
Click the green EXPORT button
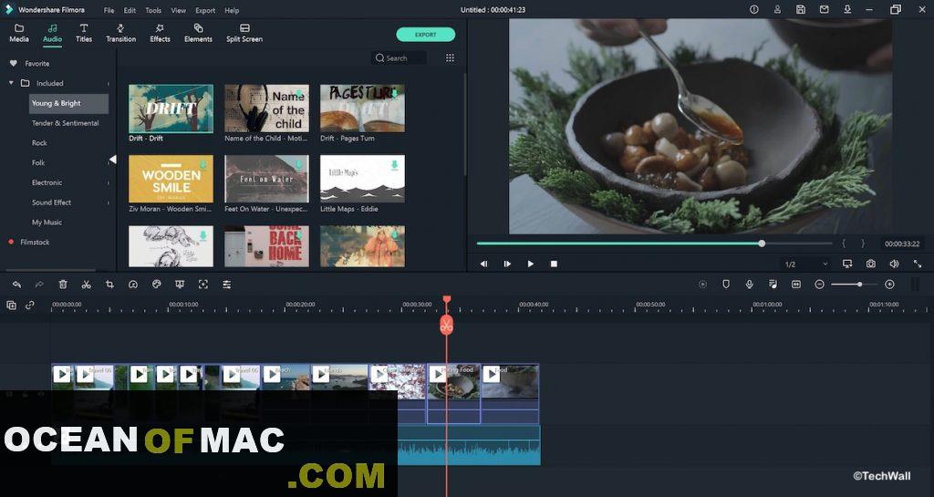tap(425, 35)
